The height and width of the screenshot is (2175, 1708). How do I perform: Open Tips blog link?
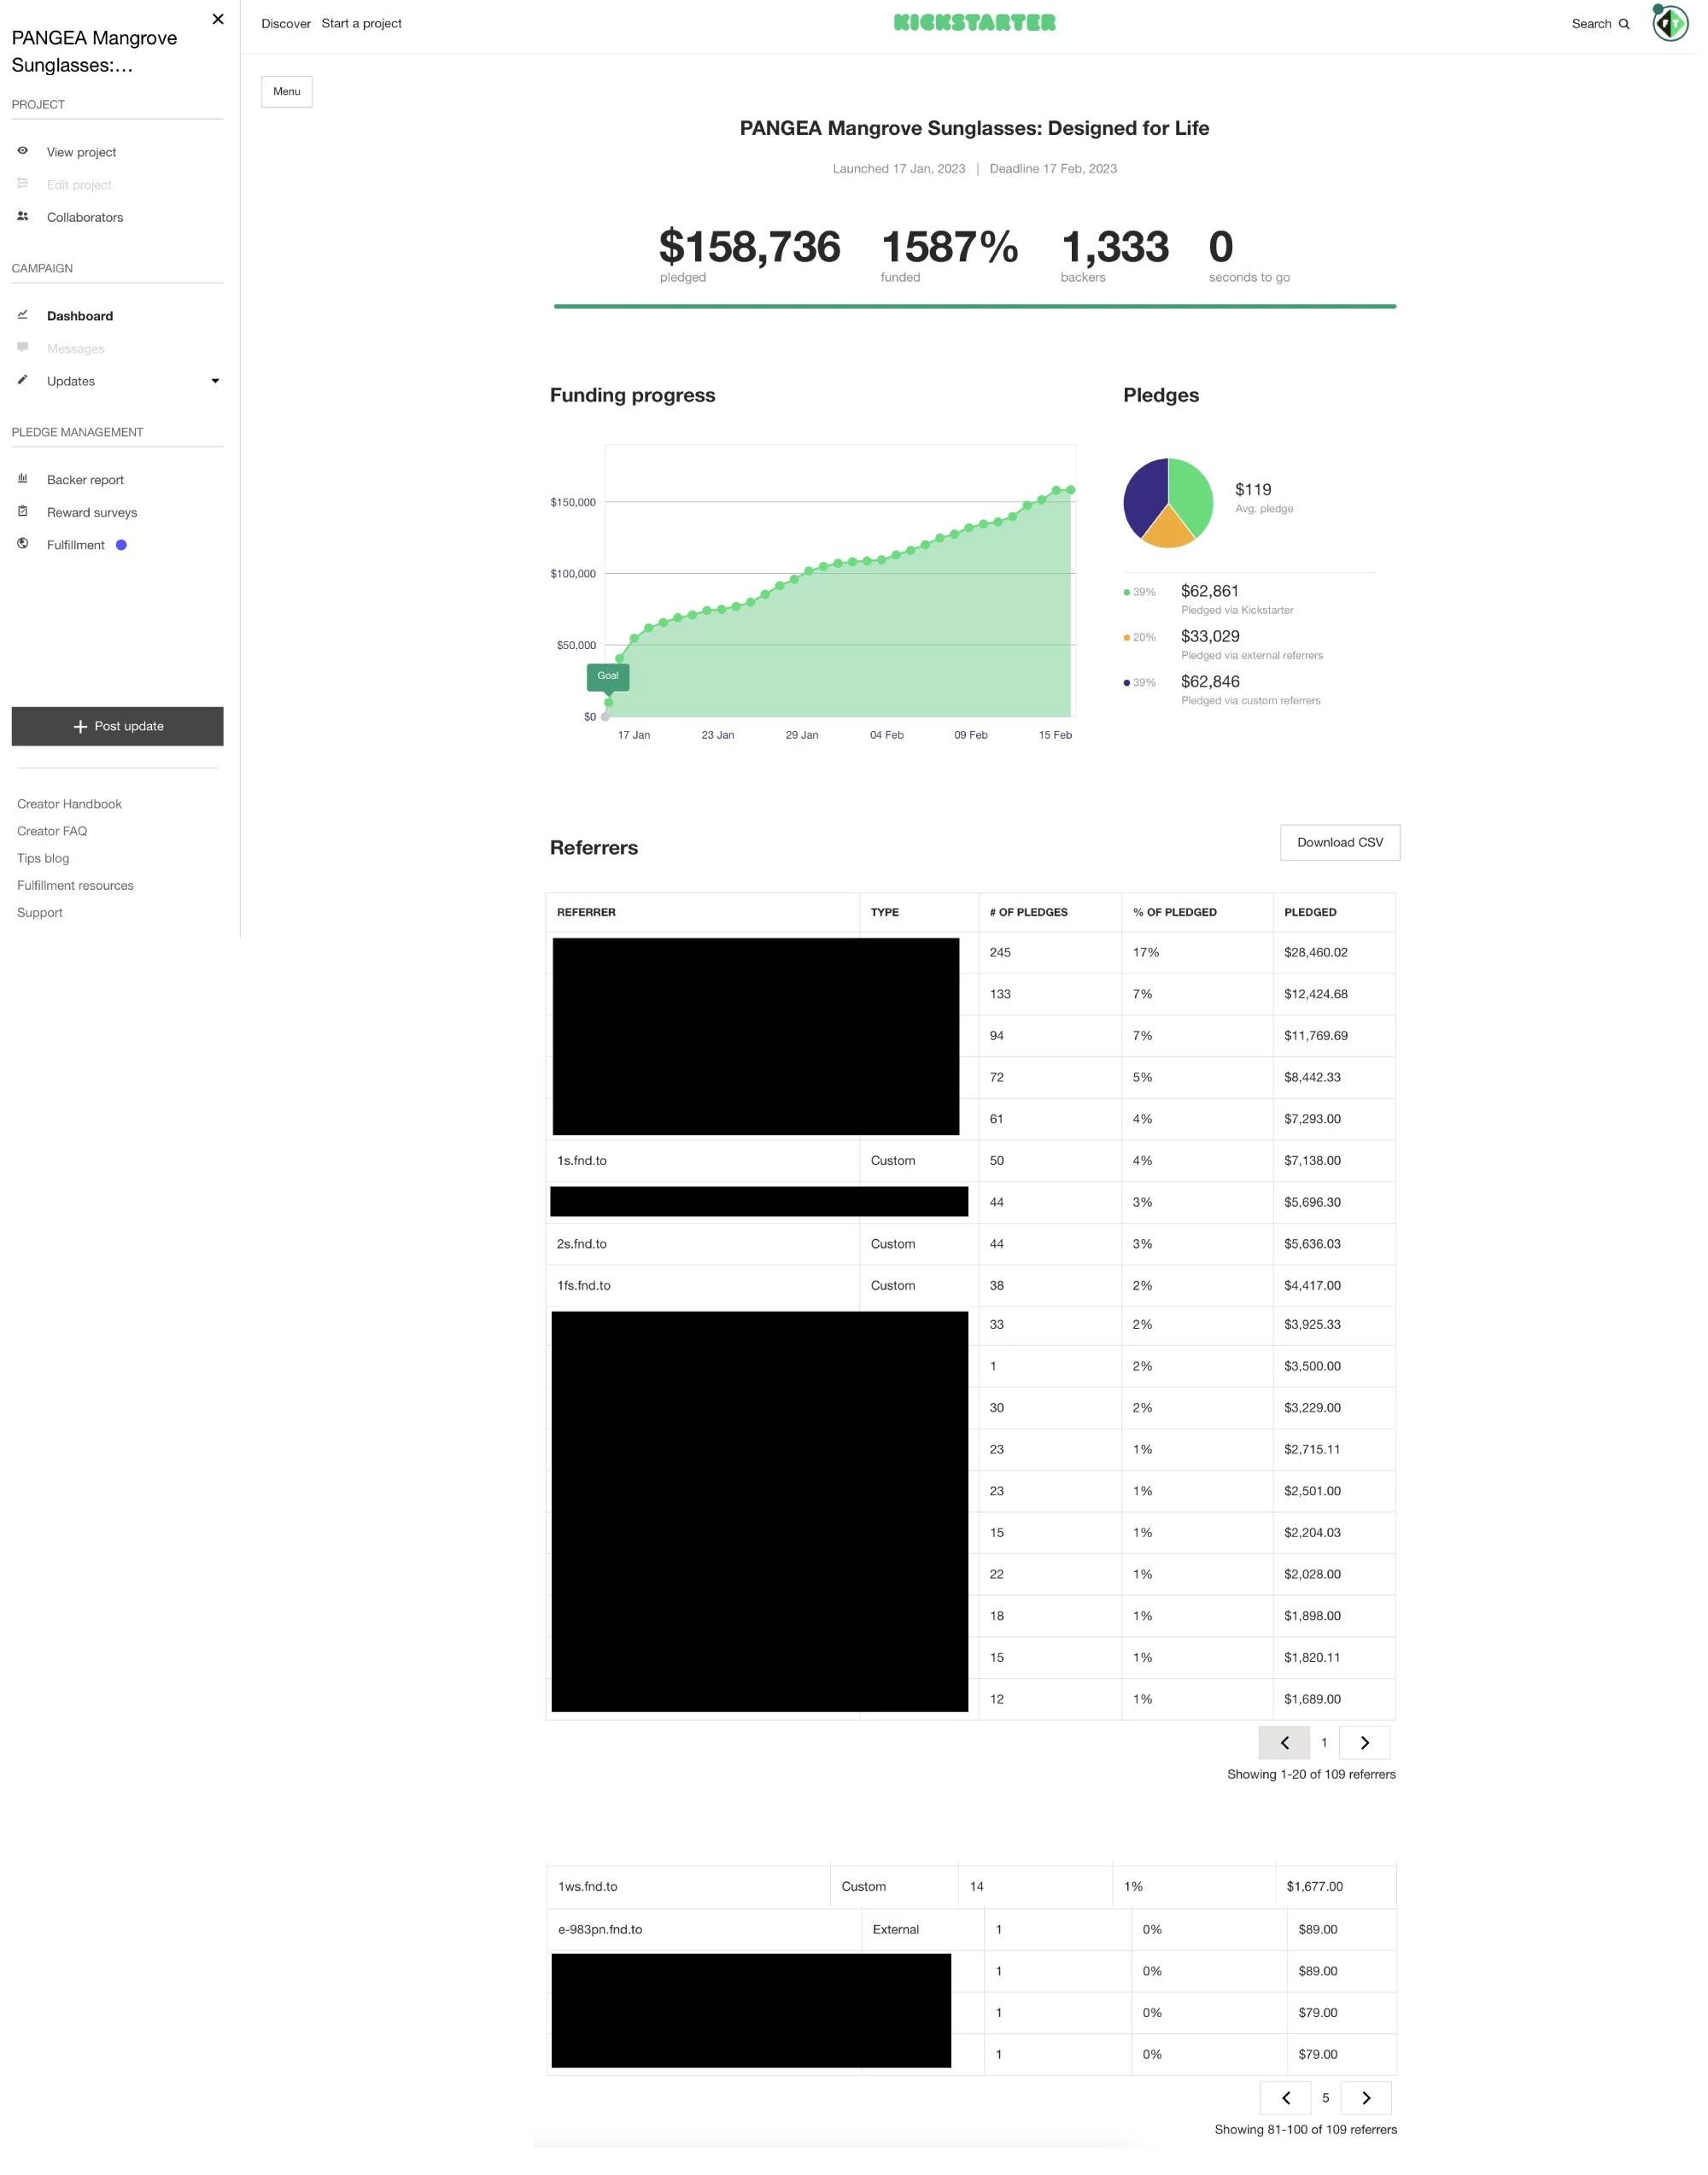coord(43,858)
